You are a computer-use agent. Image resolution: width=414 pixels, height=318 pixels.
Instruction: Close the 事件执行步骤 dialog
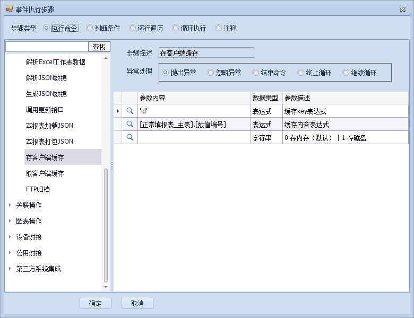pos(402,9)
